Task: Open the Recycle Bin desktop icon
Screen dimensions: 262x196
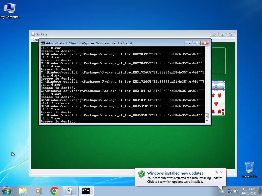Action: pos(249,169)
